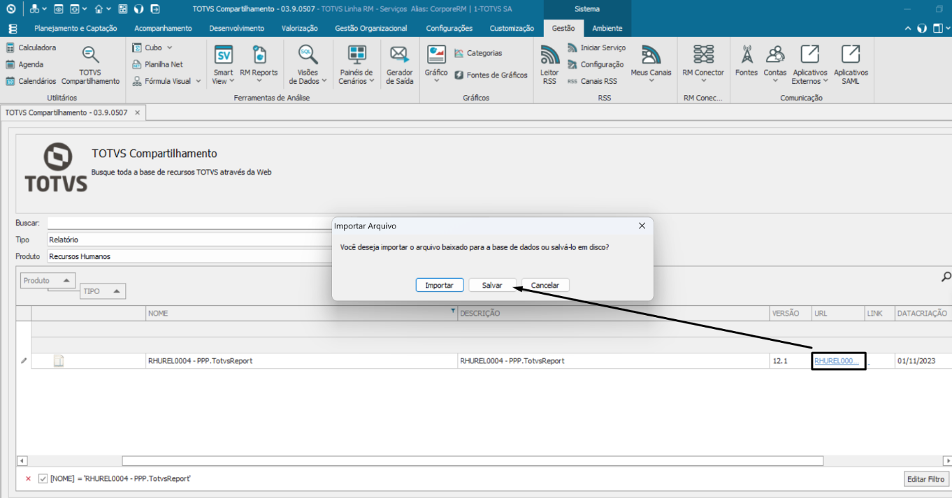Open the Gerador de Saída tool
Image resolution: width=952 pixels, height=498 pixels.
(x=399, y=66)
